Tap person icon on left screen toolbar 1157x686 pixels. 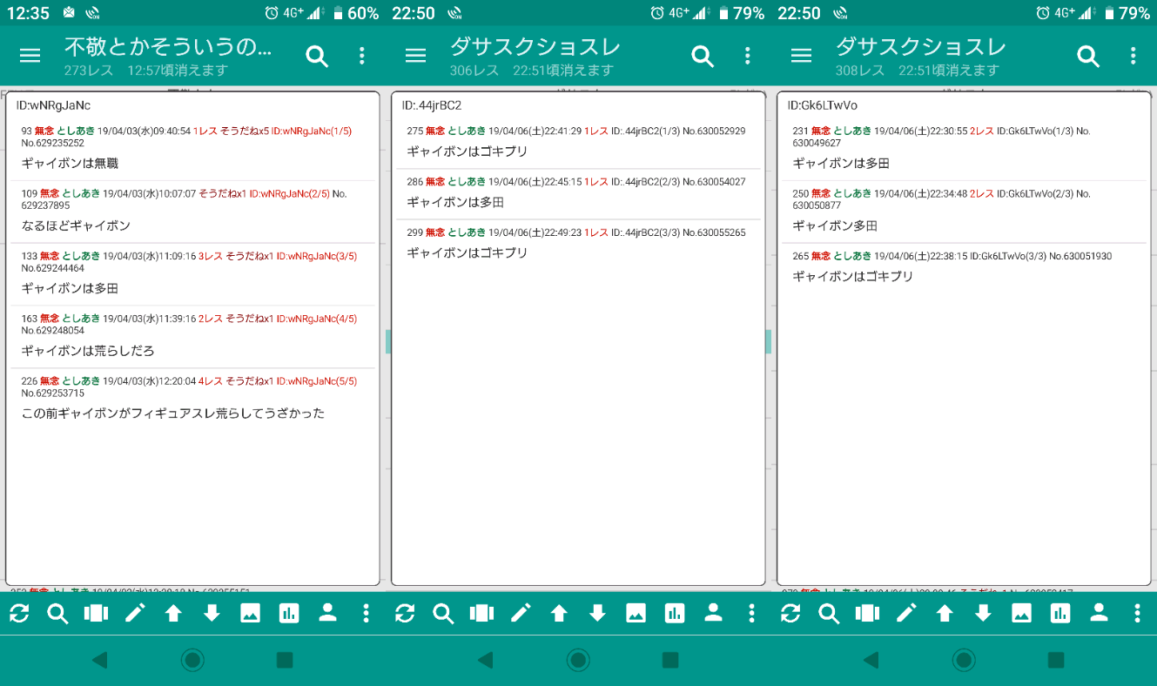tap(327, 613)
